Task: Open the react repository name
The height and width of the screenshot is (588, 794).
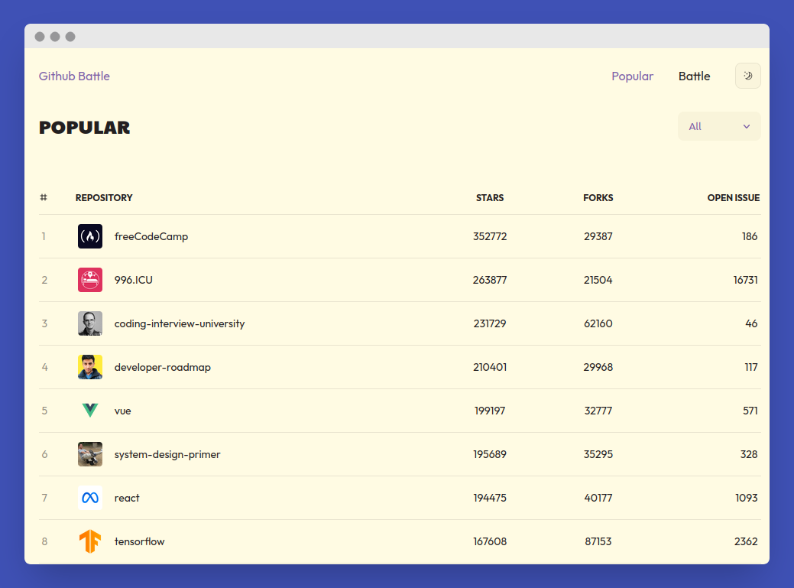Action: click(x=127, y=498)
